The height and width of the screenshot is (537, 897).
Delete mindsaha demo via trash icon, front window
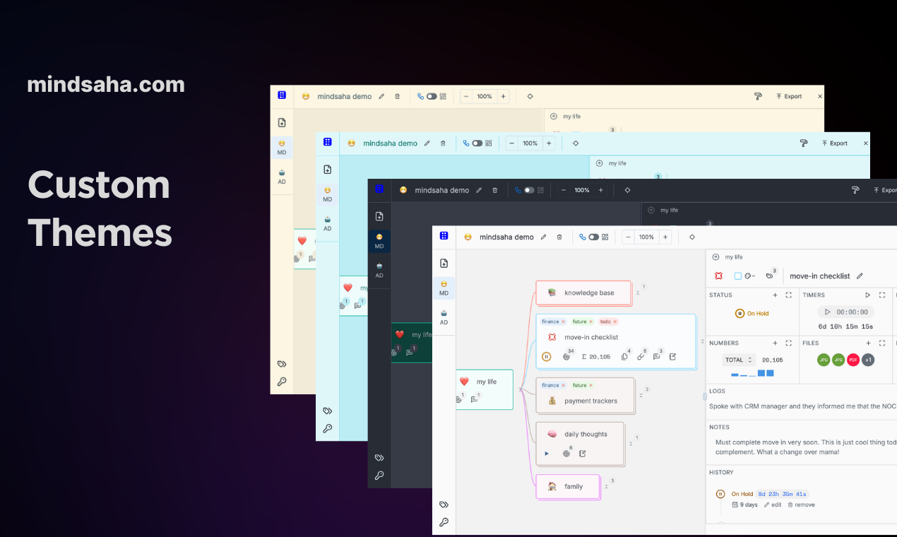tap(559, 237)
